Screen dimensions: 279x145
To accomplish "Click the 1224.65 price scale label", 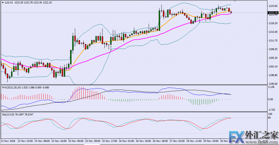I will (x=273, y=6).
